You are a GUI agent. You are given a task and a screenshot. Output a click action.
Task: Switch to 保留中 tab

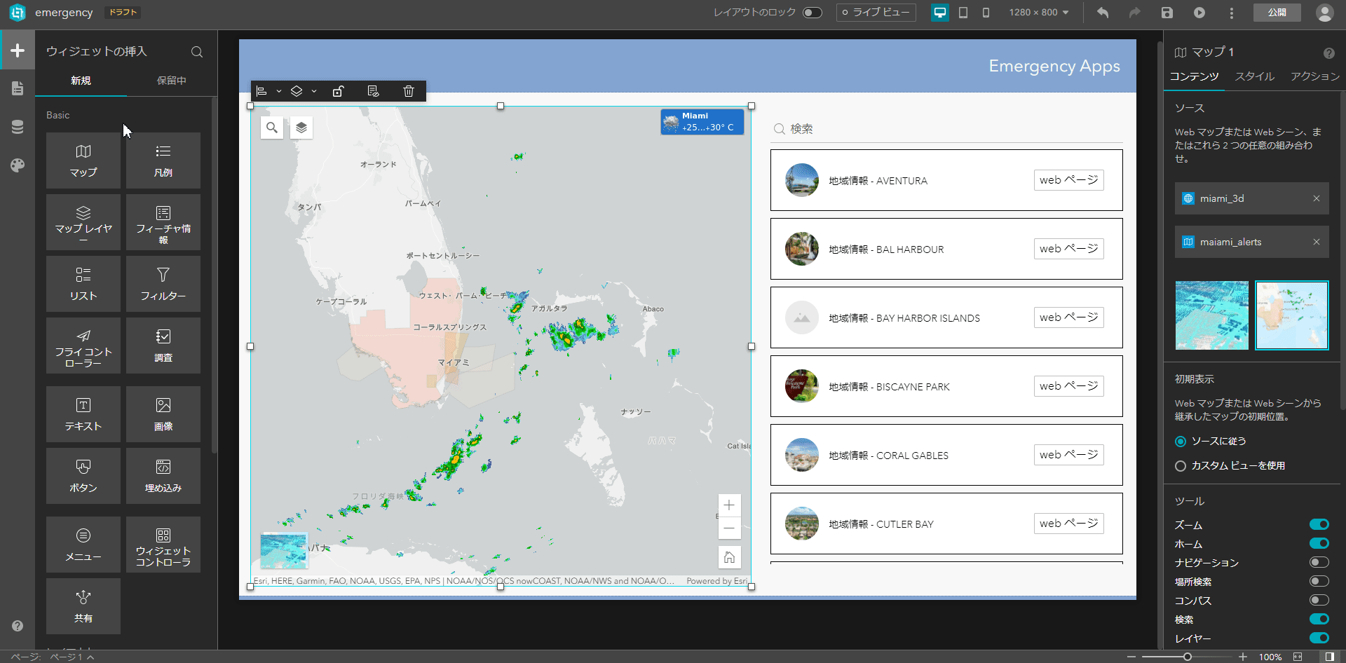[172, 81]
